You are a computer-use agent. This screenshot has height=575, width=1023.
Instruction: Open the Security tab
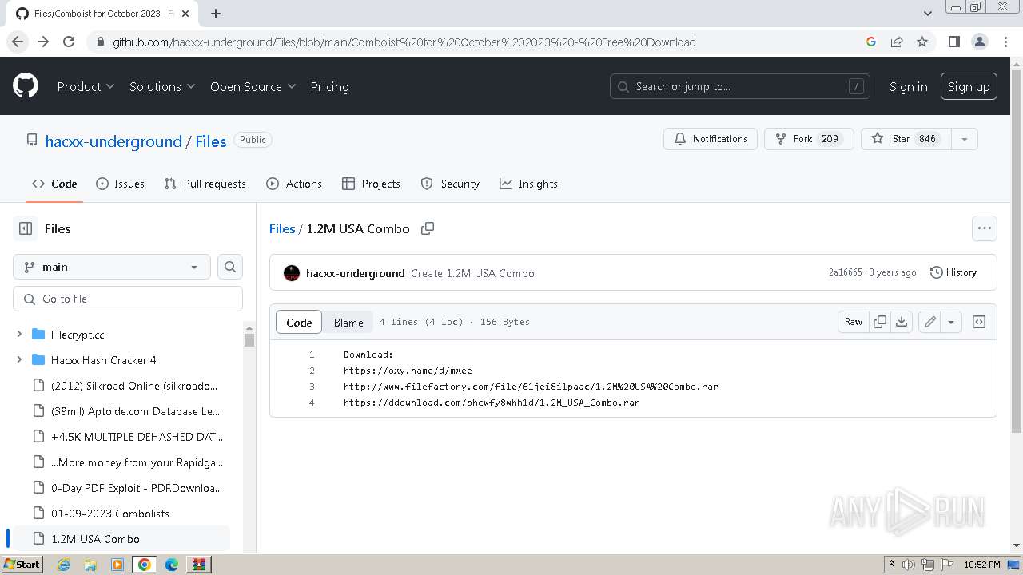coord(450,184)
